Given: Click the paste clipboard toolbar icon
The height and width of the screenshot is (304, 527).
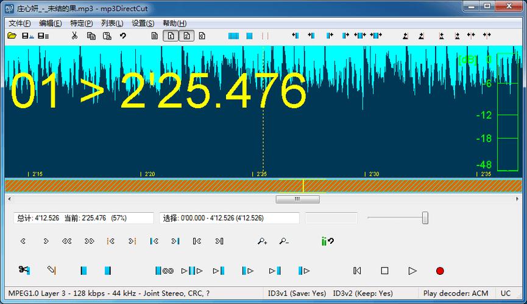Looking at the screenshot, I should coord(107,35).
